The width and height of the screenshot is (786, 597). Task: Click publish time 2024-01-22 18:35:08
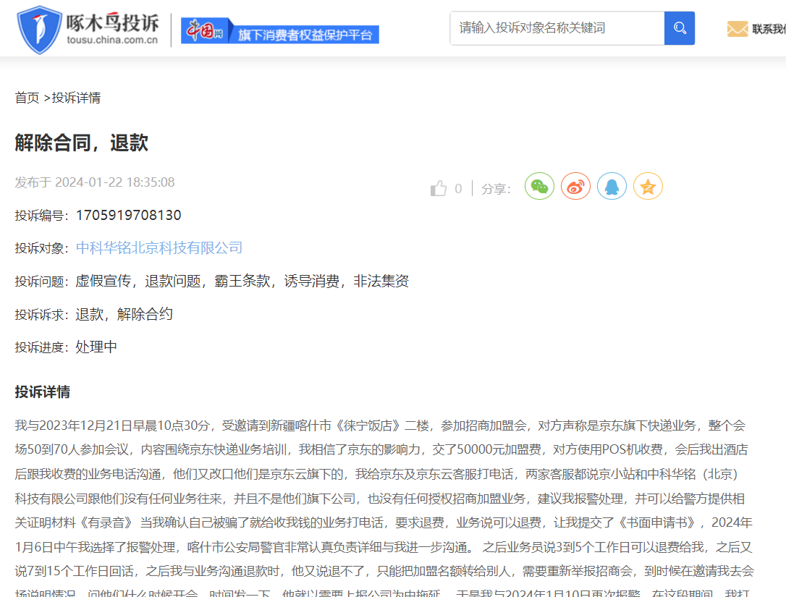[115, 182]
